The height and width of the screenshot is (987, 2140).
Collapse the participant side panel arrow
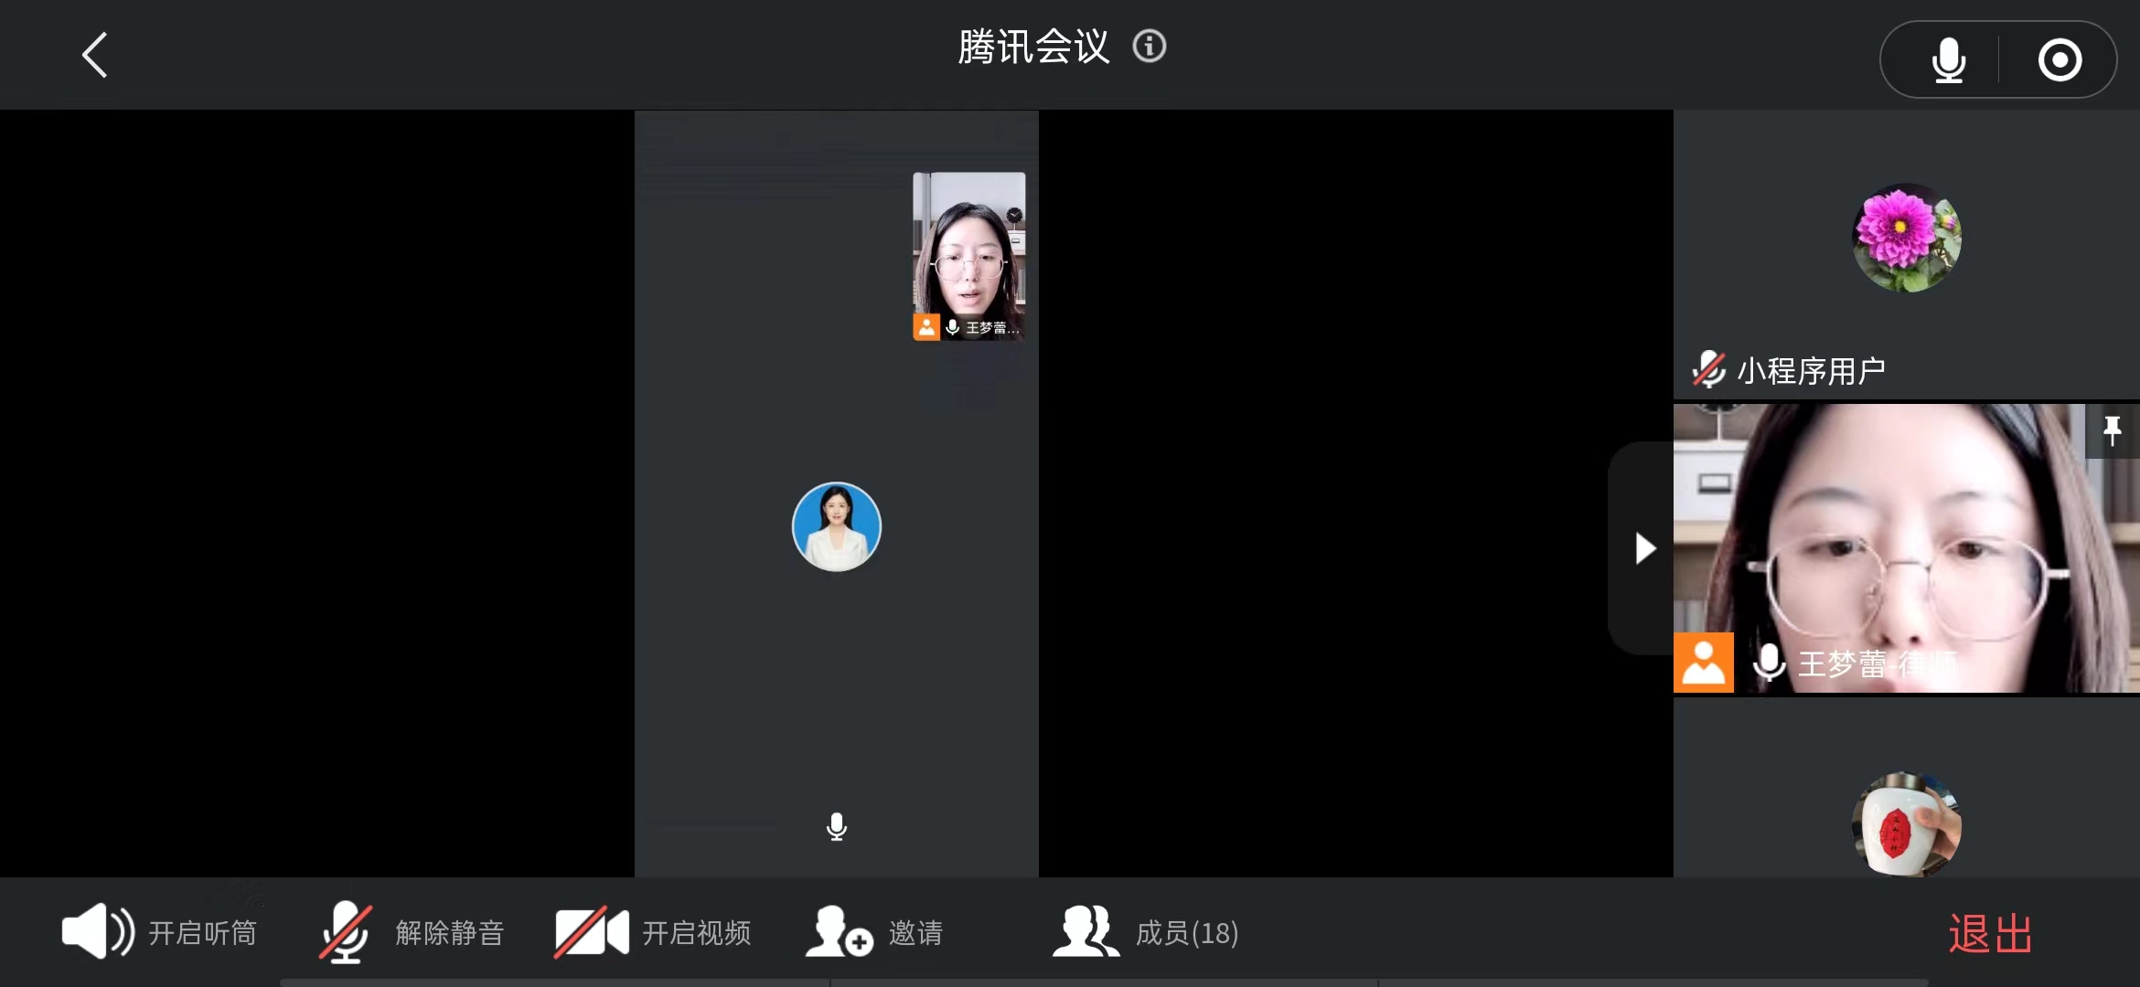(1643, 548)
